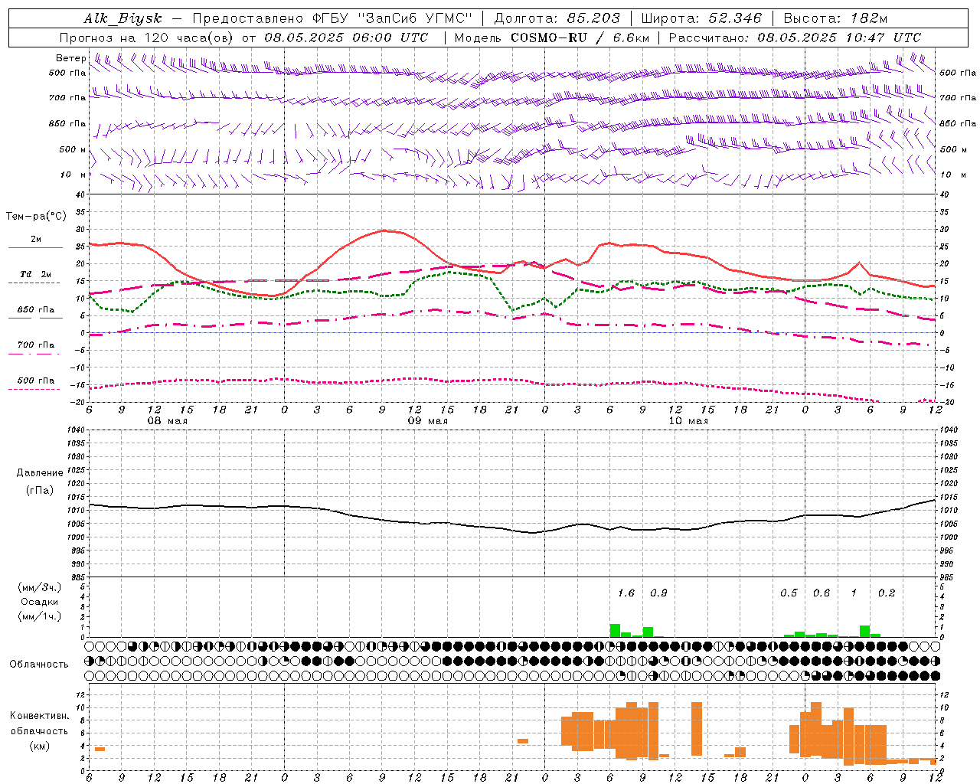Image resolution: width=980 pixels, height=784 pixels.
Task: Click the tallest green bar under 1.6
Action: tap(615, 630)
